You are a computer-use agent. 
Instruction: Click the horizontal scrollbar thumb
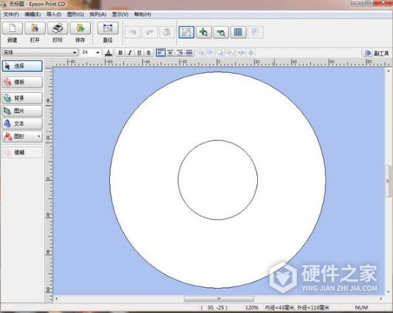(x=219, y=298)
